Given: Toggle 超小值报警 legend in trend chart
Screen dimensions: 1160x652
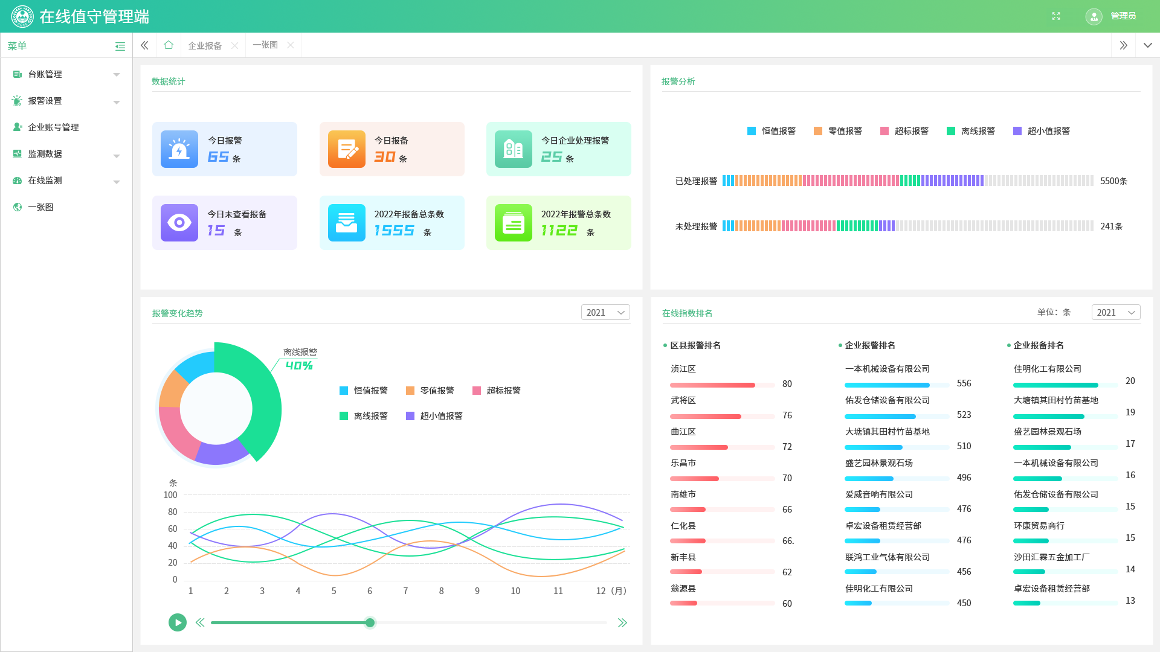Looking at the screenshot, I should 434,416.
